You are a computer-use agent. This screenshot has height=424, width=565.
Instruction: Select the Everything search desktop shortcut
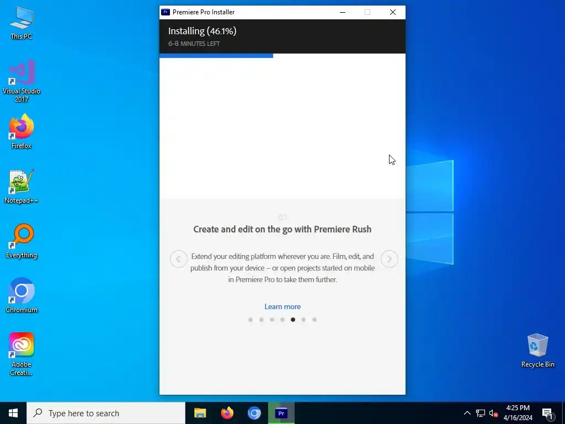pos(22,241)
